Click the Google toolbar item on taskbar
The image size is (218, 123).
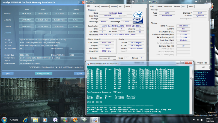coord(14,120)
